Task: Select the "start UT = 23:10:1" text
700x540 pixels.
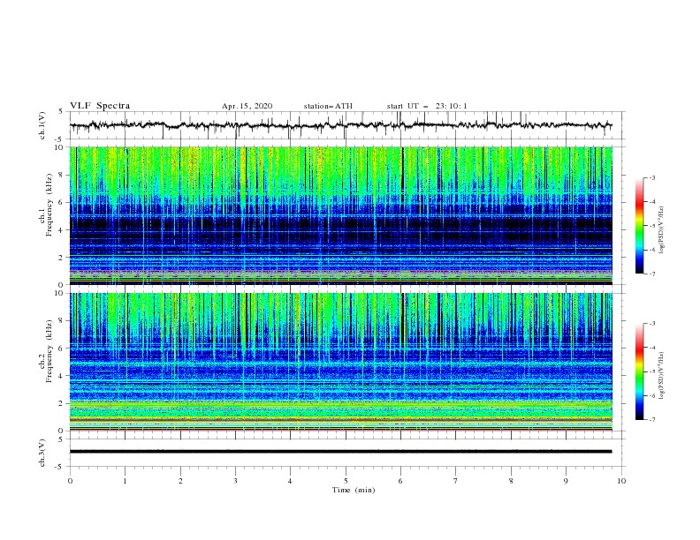Action: 426,106
